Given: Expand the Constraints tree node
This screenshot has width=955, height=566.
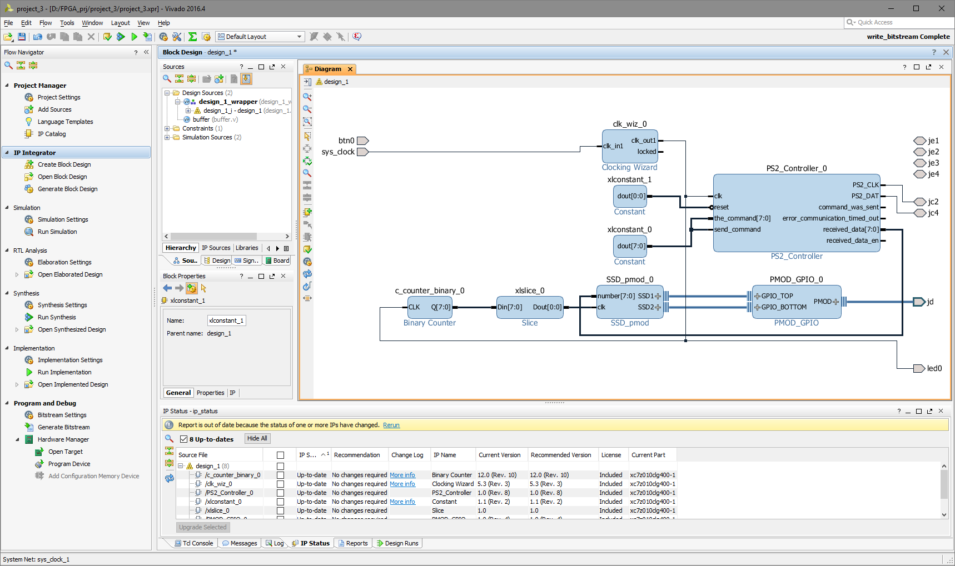Looking at the screenshot, I should tap(167, 129).
